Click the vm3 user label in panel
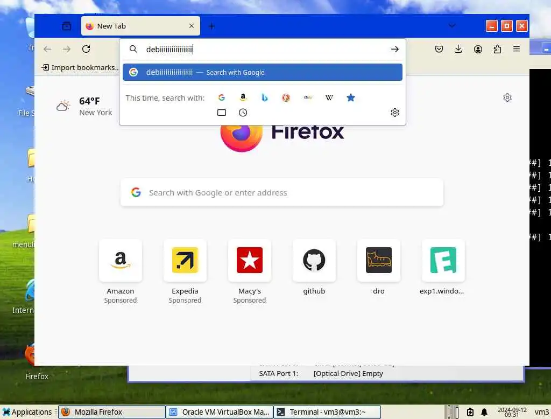The height and width of the screenshot is (419, 551). coord(541,412)
